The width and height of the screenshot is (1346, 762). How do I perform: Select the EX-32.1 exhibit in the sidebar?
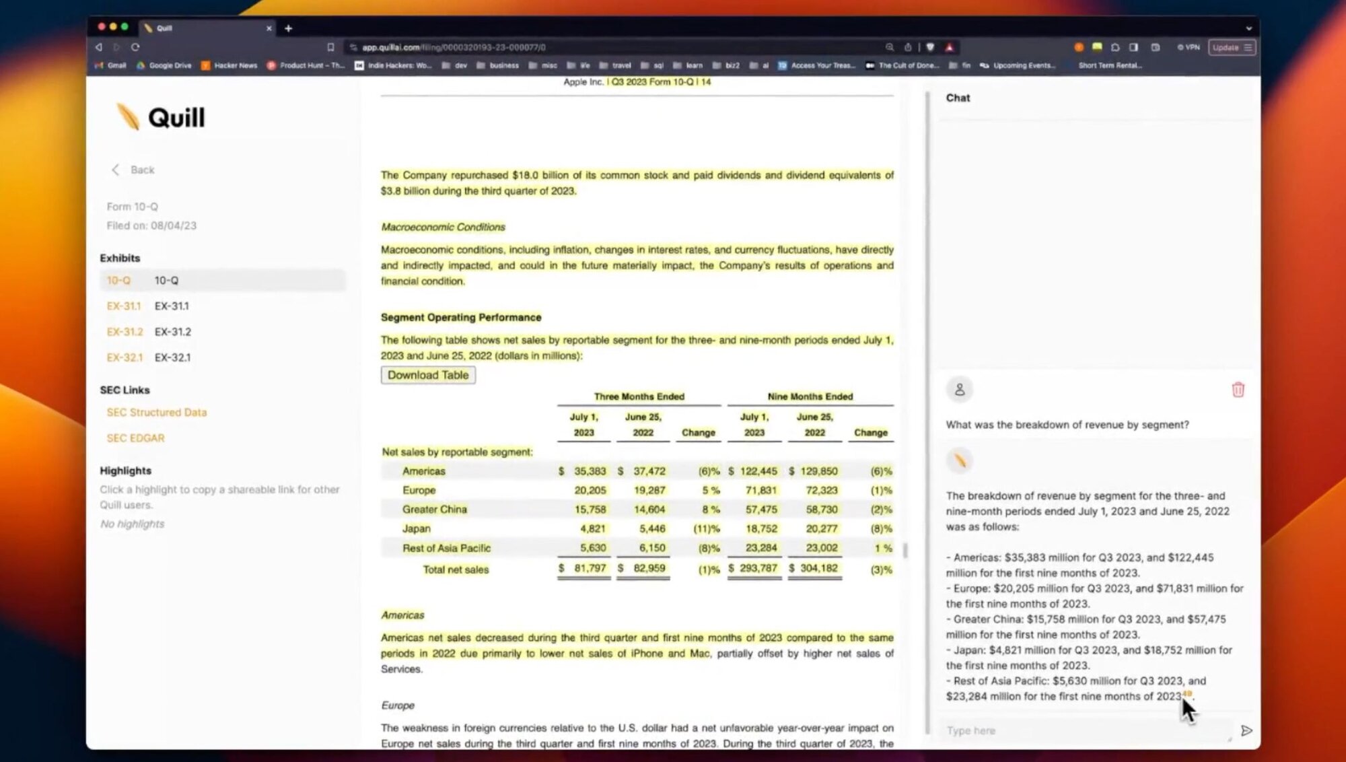pyautogui.click(x=125, y=357)
